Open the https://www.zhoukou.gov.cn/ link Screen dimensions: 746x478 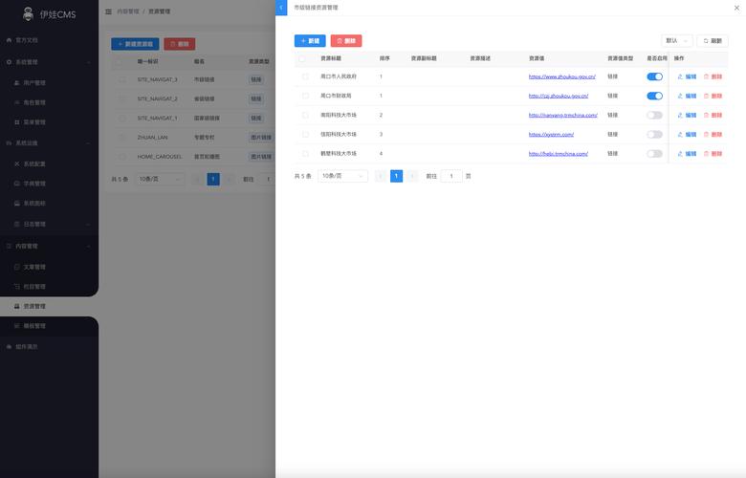tap(562, 76)
